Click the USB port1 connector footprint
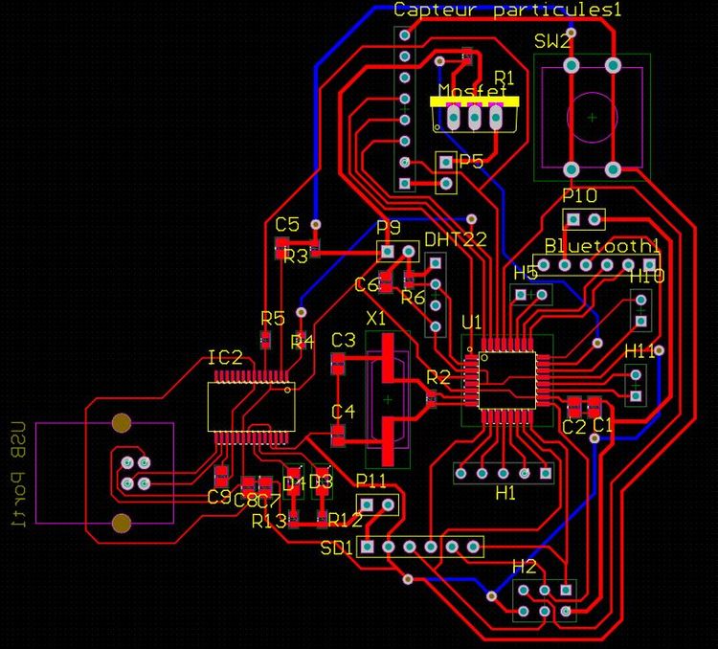The height and width of the screenshot is (649, 718). [103, 473]
